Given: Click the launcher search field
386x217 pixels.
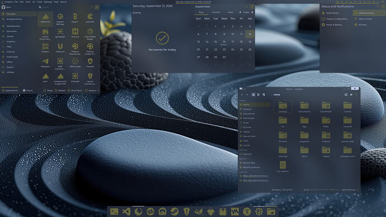Looking at the screenshot, I should coord(64,7).
